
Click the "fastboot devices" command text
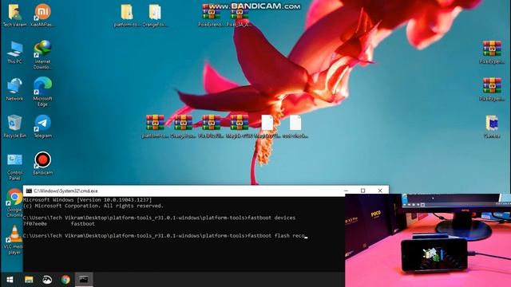click(271, 218)
